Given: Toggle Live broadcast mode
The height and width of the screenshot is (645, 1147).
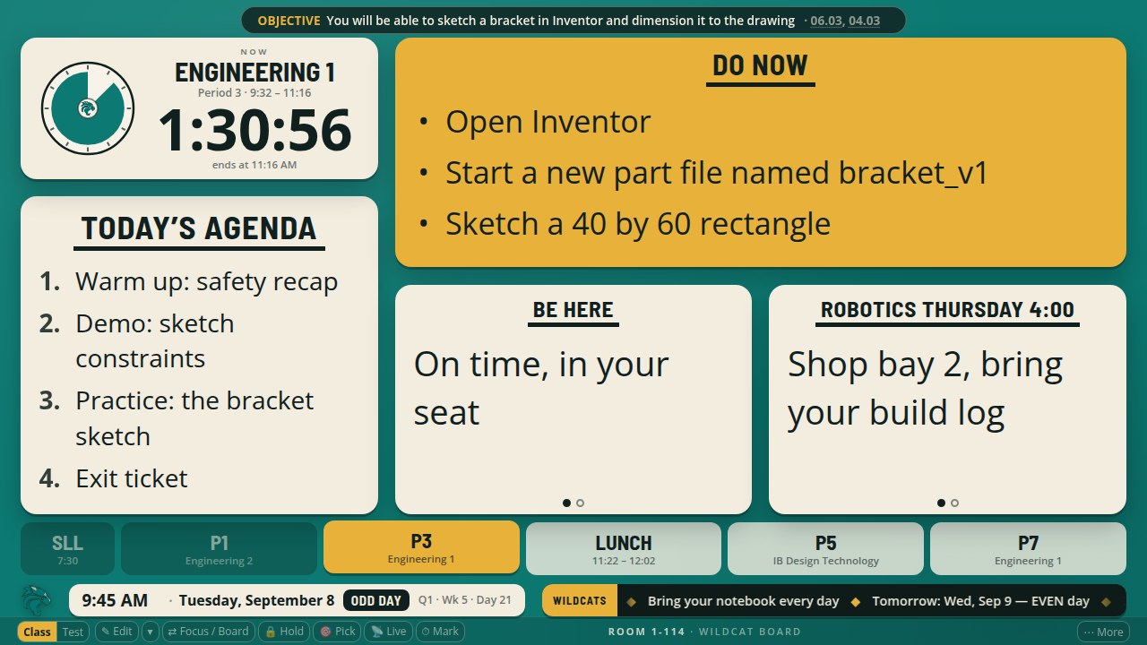Looking at the screenshot, I should coord(388,632).
